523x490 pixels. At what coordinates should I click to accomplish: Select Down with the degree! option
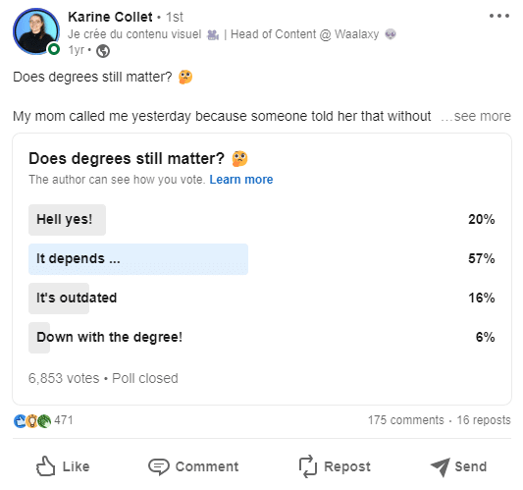(x=262, y=338)
